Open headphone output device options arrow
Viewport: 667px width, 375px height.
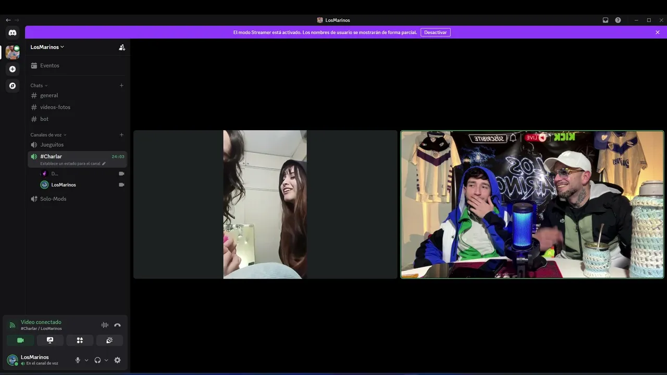106,360
